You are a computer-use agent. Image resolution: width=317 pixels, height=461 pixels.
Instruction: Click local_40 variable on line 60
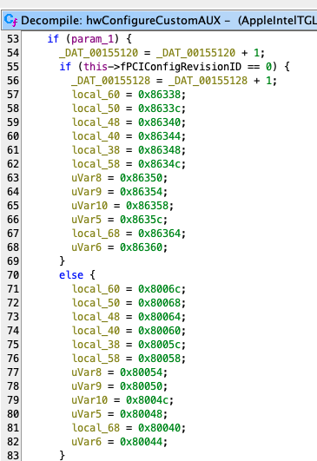[x=96, y=136]
